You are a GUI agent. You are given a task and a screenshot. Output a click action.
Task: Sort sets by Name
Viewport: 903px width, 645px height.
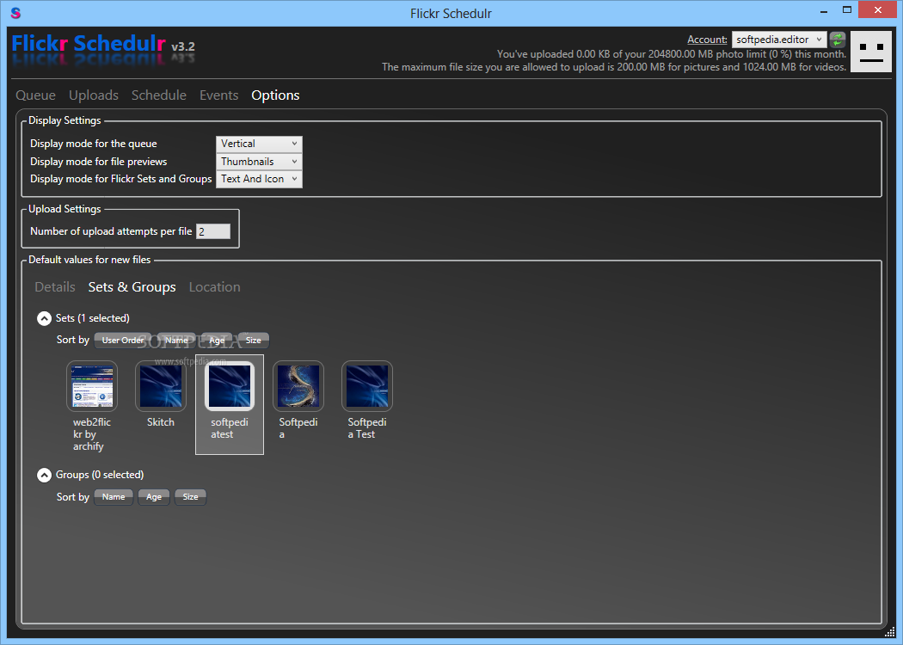(176, 341)
